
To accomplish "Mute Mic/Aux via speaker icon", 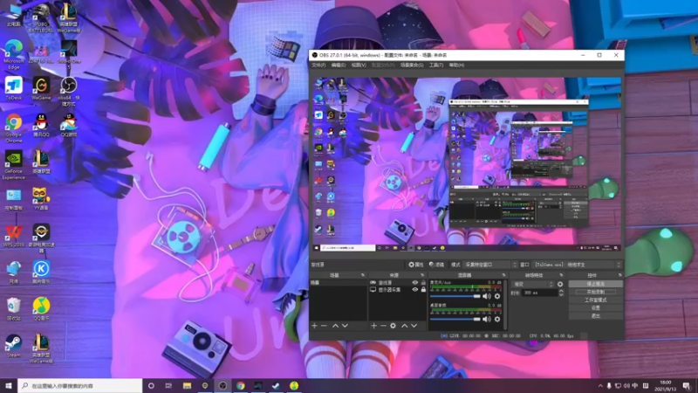I will point(487,296).
